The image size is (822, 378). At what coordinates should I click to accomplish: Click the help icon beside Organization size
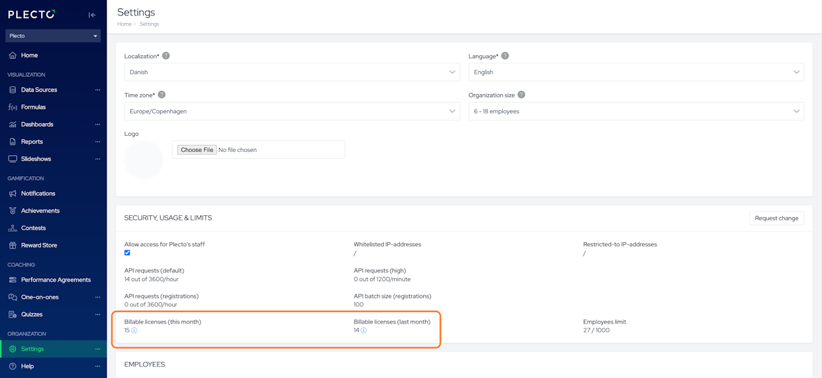point(521,95)
